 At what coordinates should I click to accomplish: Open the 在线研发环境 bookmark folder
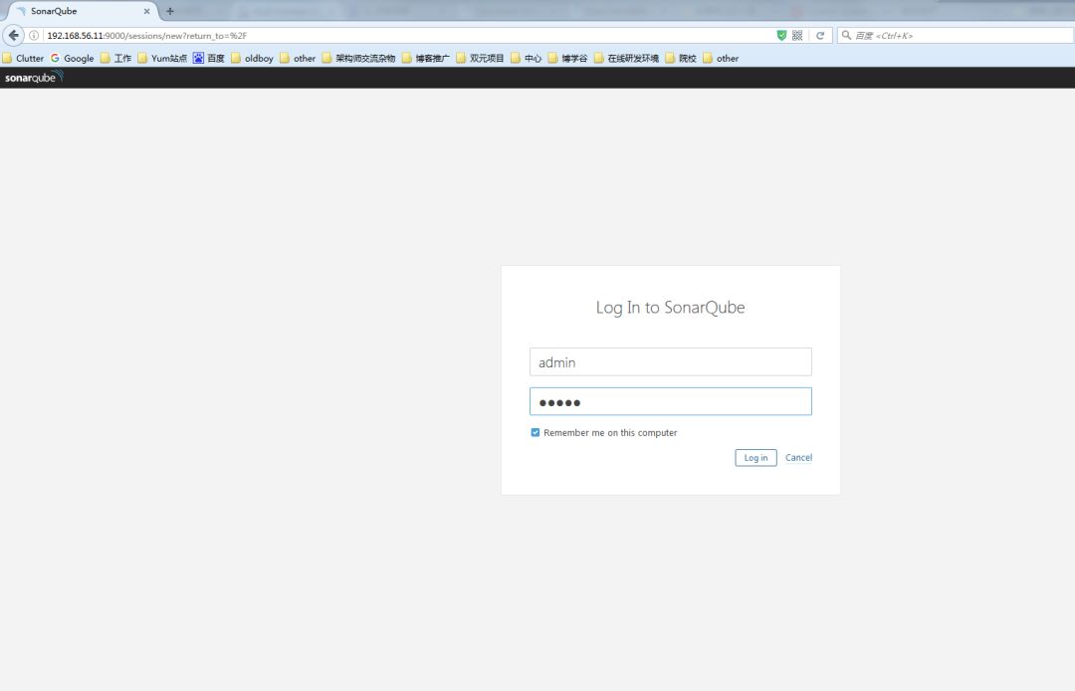point(627,59)
